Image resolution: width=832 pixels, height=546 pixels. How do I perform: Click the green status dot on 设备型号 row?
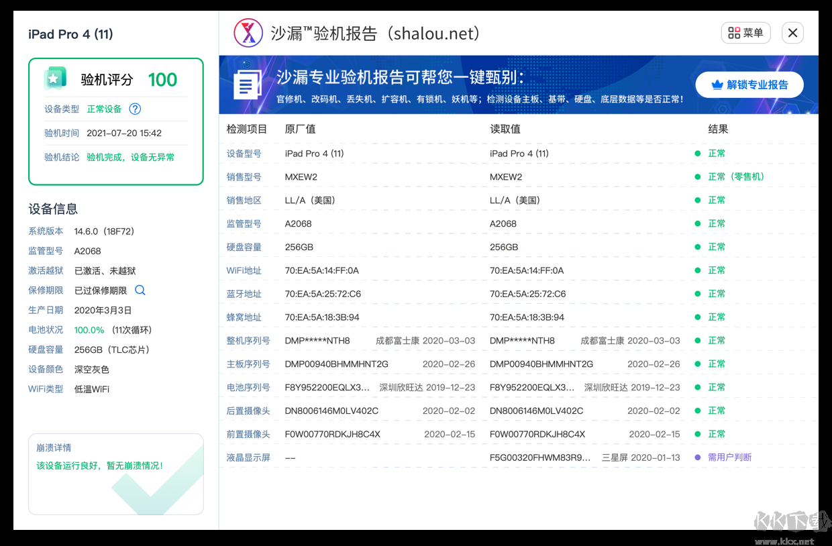coord(698,153)
